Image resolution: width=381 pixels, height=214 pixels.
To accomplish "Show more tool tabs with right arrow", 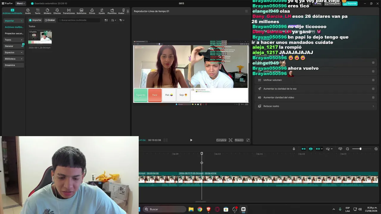I will coord(128,11).
